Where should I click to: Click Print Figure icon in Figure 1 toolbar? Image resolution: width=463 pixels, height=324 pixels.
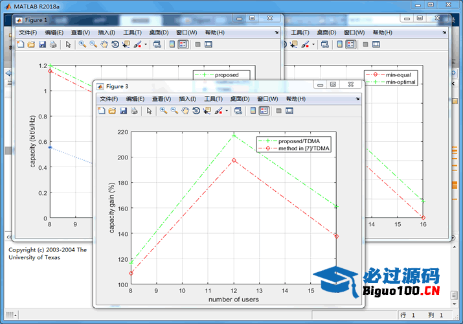53,45
